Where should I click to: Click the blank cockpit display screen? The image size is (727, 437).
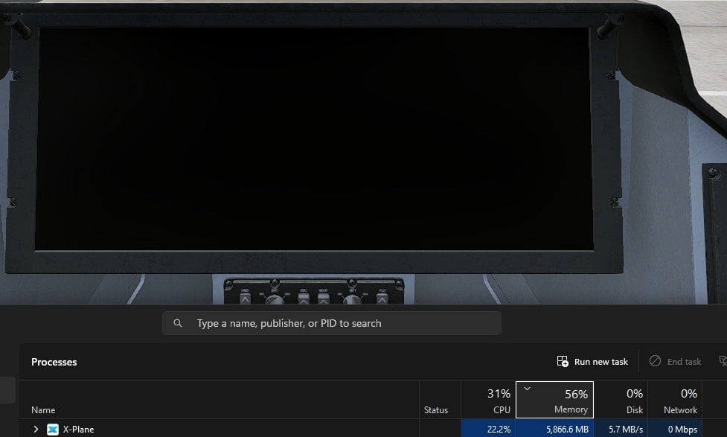(314, 138)
